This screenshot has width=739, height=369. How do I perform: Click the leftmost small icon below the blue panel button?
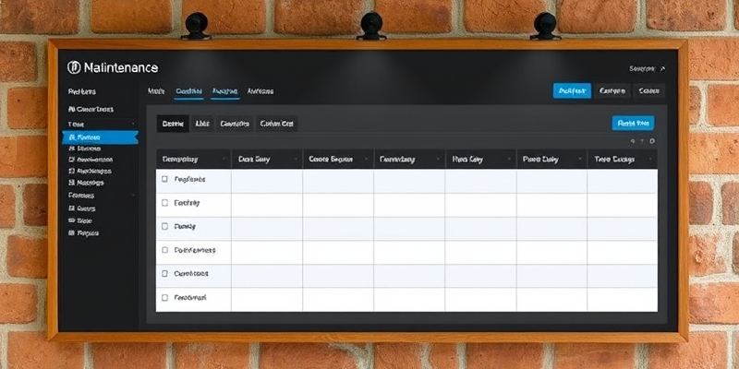point(633,141)
